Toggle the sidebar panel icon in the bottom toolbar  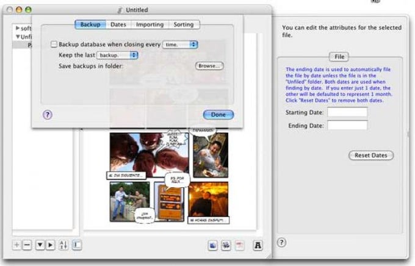[77, 245]
